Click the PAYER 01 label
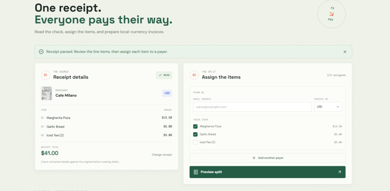Image resolution: width=390 pixels, height=191 pixels. click(x=198, y=92)
